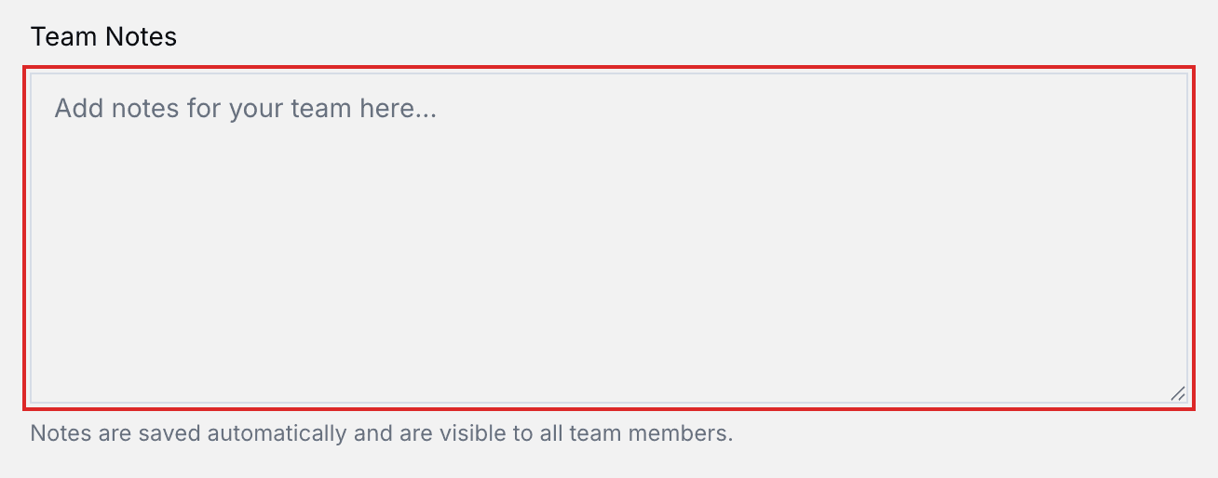
Task: Click the word 'Notes' in the heading
Action: pos(140,37)
